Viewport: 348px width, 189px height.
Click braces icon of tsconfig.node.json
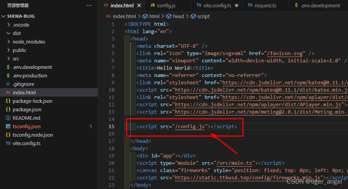(x=8, y=135)
